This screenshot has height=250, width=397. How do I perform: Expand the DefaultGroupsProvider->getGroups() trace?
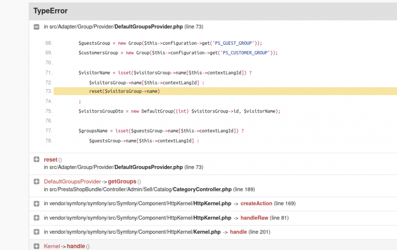(37, 181)
